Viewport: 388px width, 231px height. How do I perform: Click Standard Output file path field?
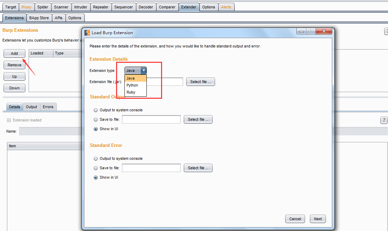(x=151, y=119)
